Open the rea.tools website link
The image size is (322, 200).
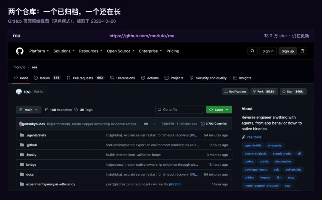[254, 137]
